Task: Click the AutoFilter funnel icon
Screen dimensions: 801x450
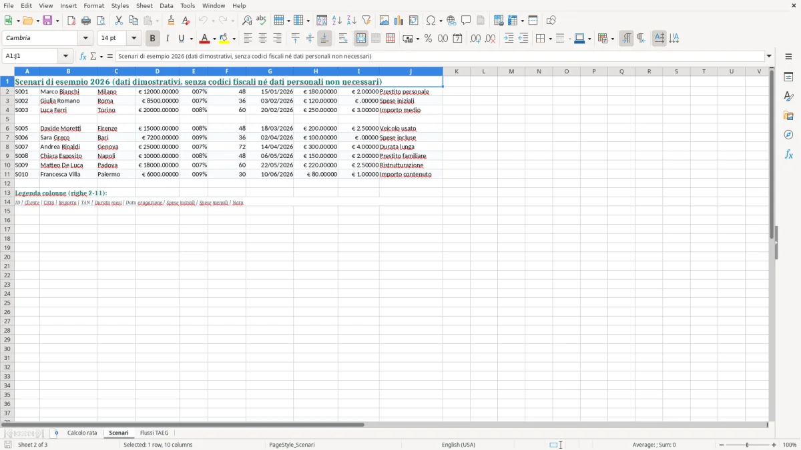Action: point(366,21)
